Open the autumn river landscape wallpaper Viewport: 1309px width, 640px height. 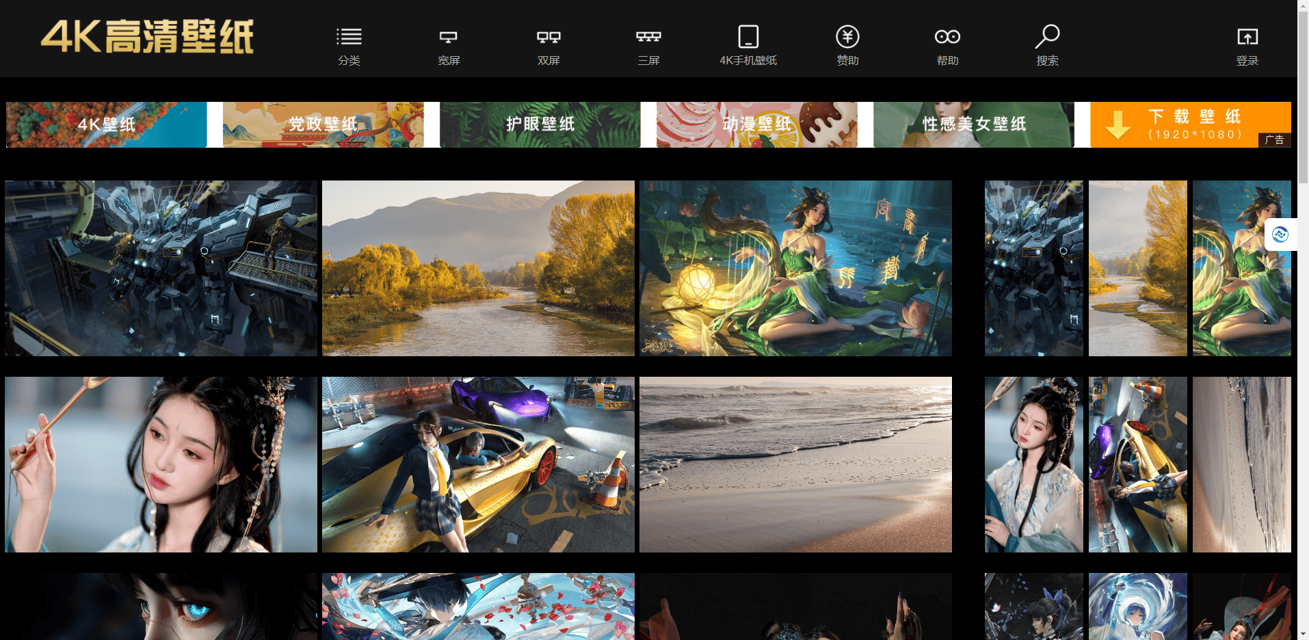(478, 268)
